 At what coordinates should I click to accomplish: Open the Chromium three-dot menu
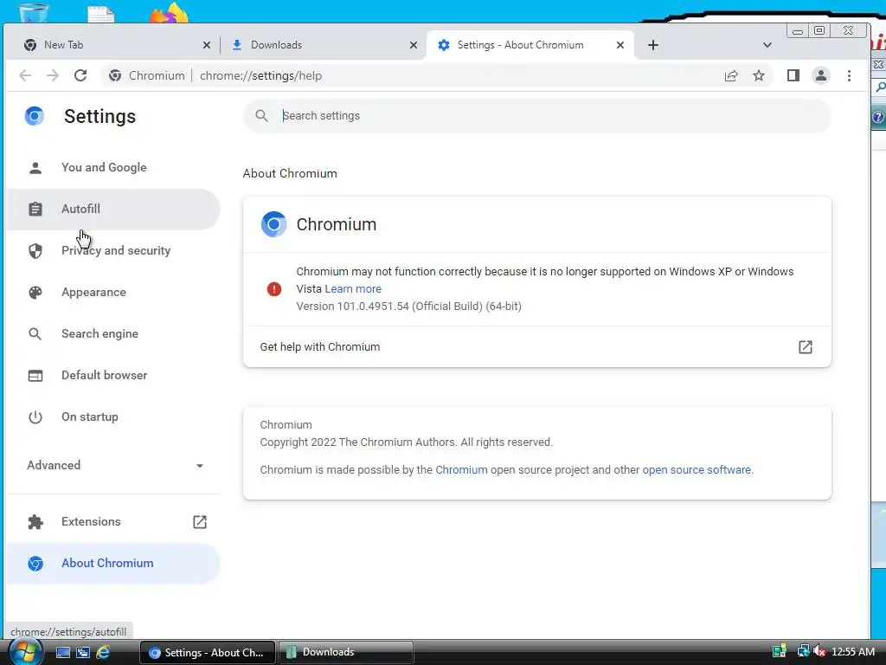point(849,75)
